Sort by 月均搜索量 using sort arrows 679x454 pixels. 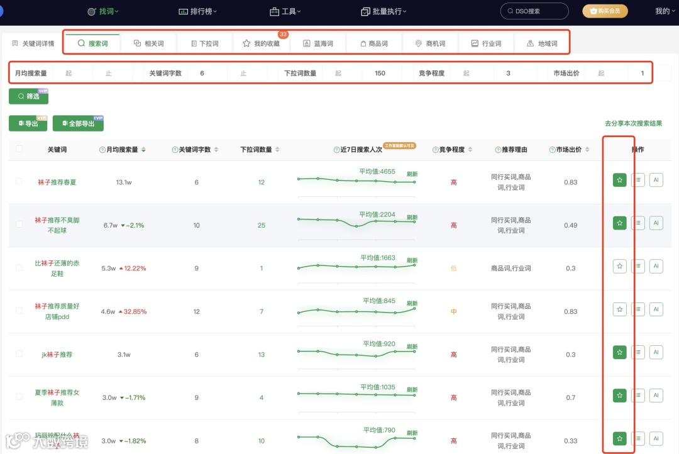(143, 150)
